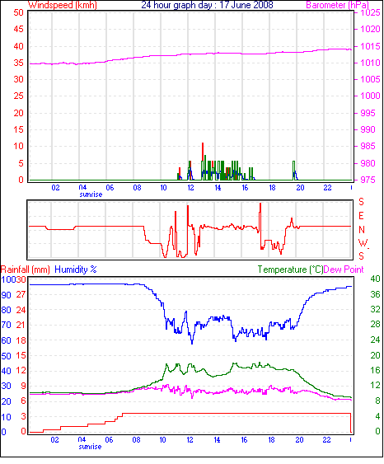Click the sunrise label under top graph
Screen dimensions: 384x464
91,195
